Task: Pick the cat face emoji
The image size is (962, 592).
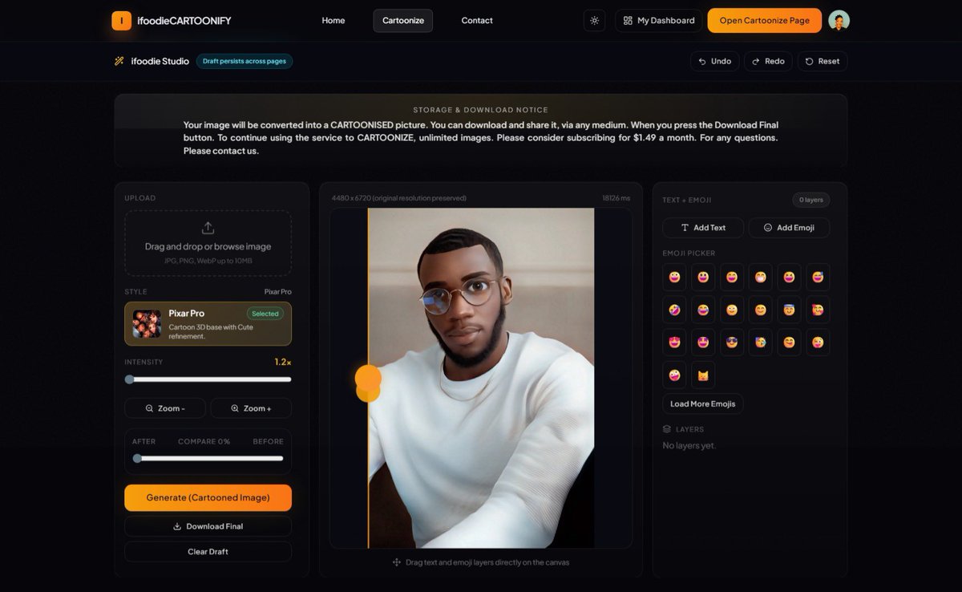Action: pos(703,375)
